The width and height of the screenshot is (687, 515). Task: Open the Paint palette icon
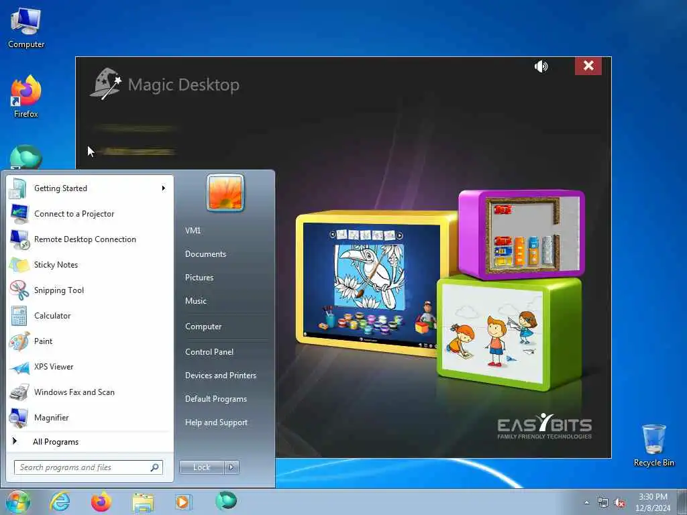pos(19,341)
